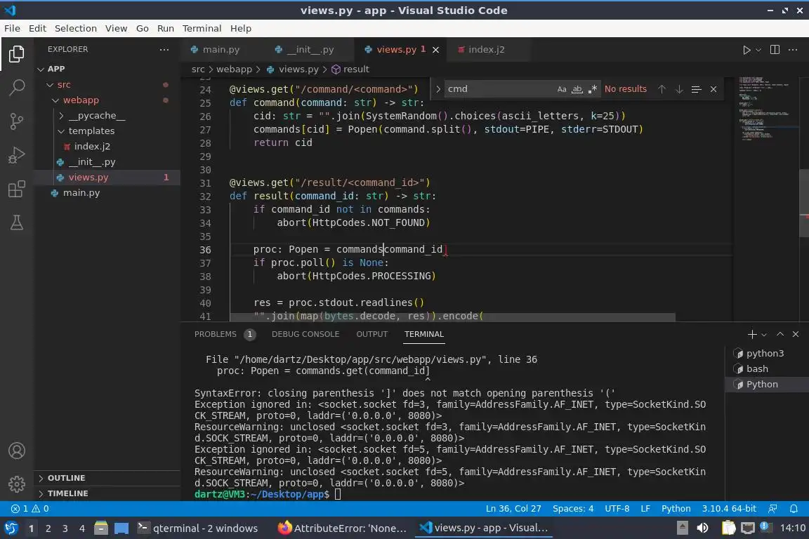
Task: Open the Help menu
Action: (x=240, y=28)
